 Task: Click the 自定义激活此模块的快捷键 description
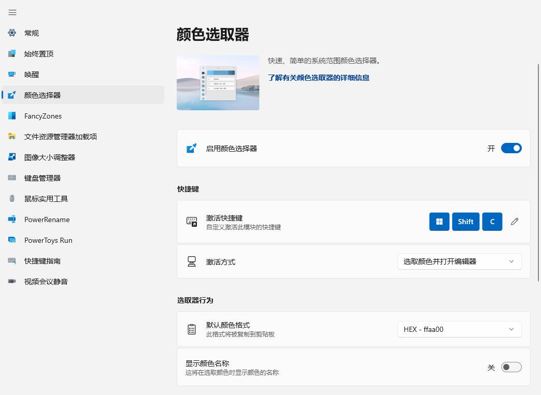click(244, 227)
